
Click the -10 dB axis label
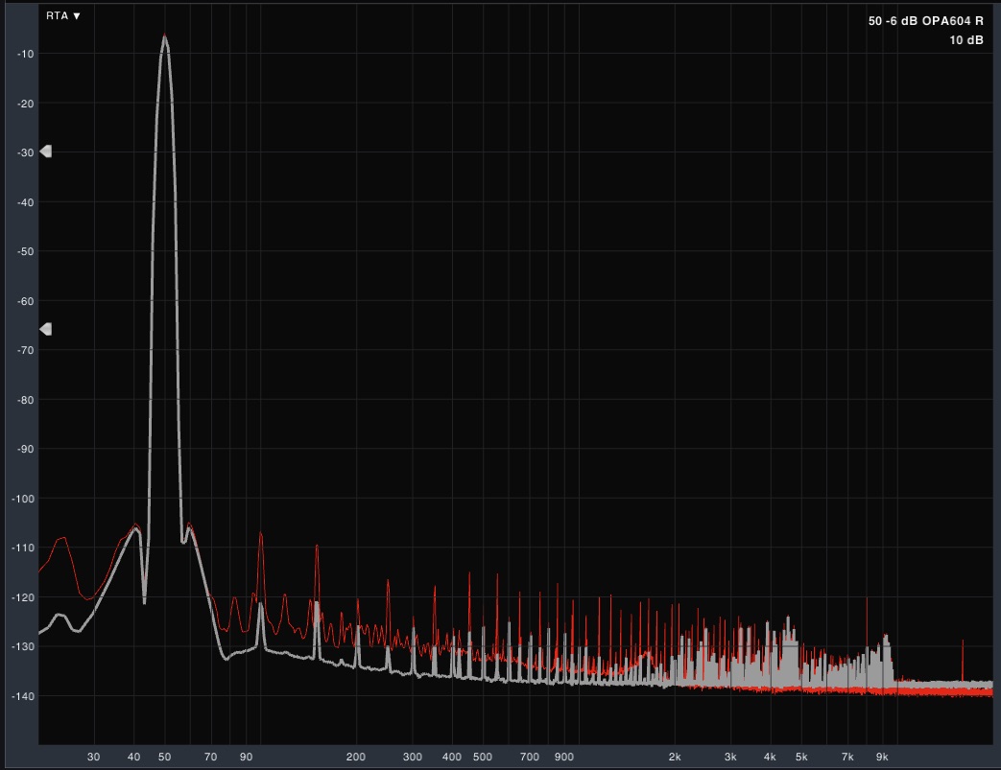pyautogui.click(x=26, y=54)
